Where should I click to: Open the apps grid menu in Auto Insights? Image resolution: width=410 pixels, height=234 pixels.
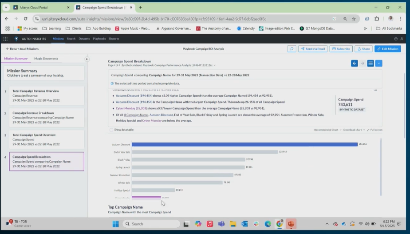[x=5, y=39]
